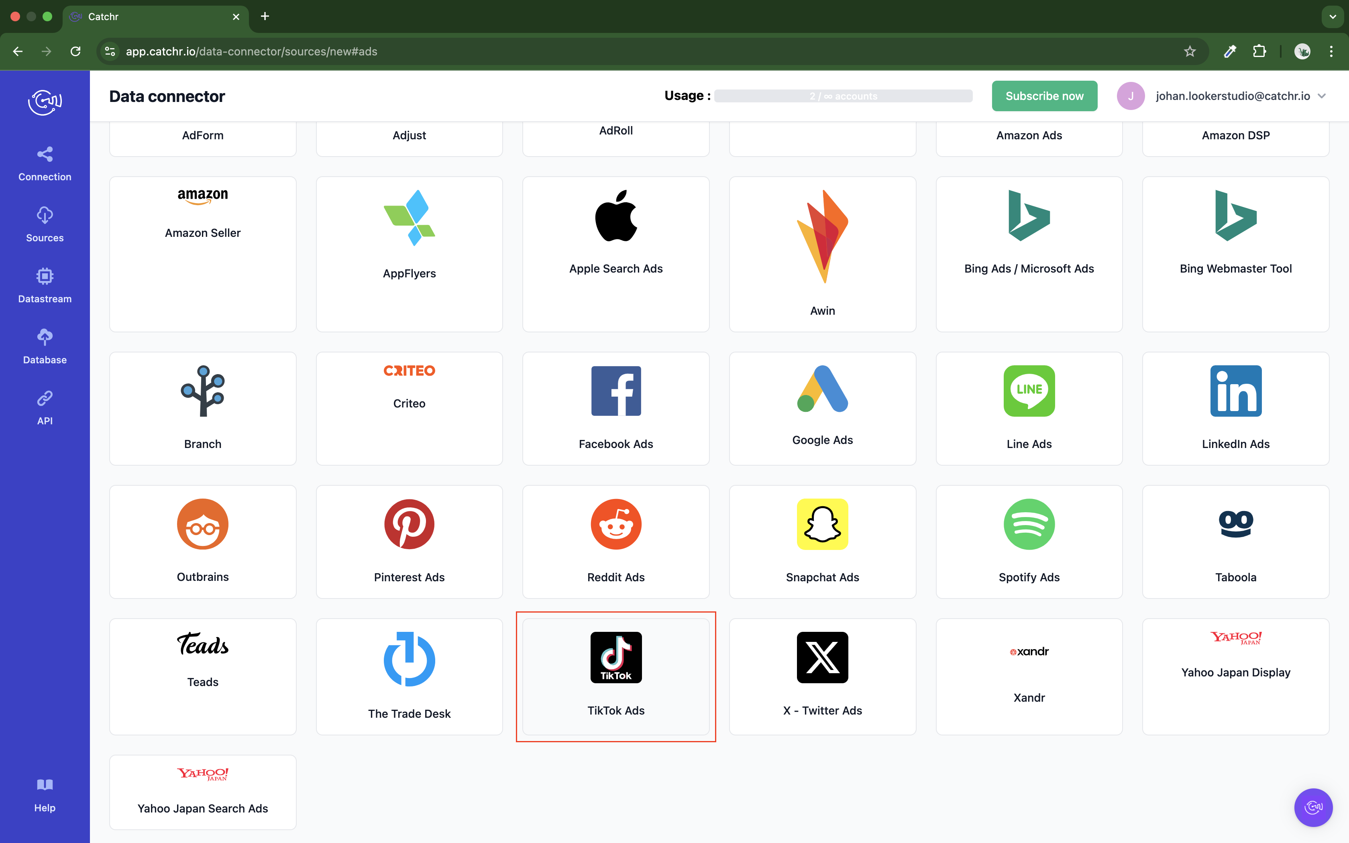This screenshot has width=1349, height=843.
Task: Open a new browser tab
Action: click(265, 16)
